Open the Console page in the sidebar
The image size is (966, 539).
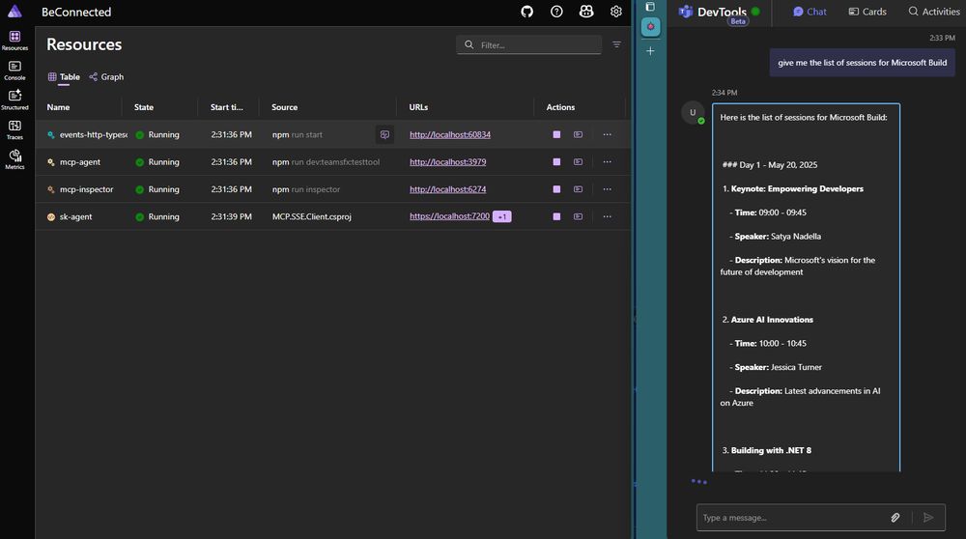14,71
